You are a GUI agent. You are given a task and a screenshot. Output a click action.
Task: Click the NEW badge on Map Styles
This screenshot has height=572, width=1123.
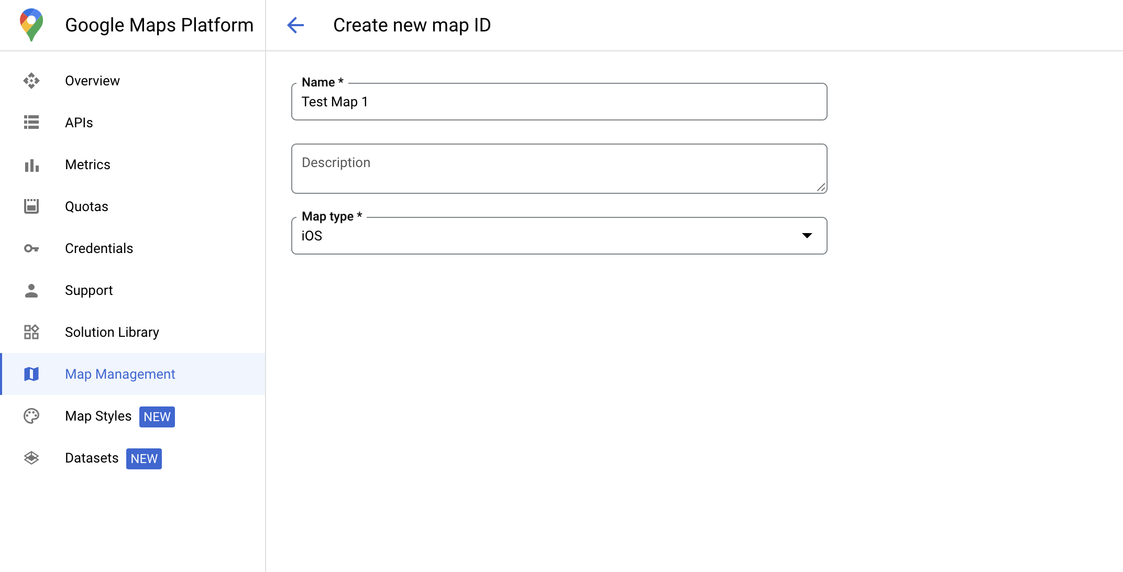tap(157, 416)
